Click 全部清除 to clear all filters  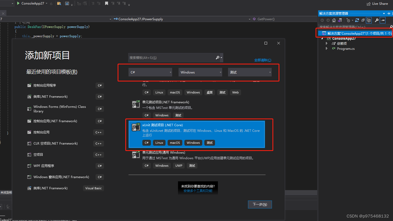pyautogui.click(x=263, y=60)
